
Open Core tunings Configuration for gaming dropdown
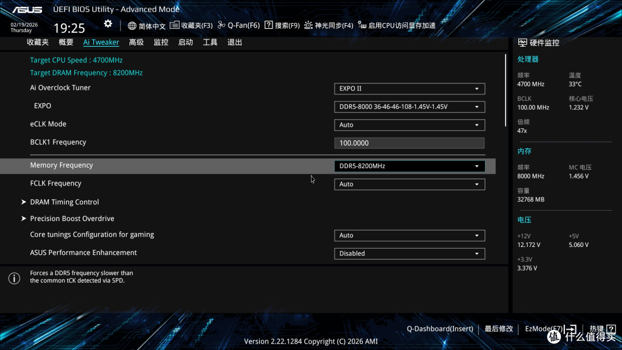[x=409, y=235]
